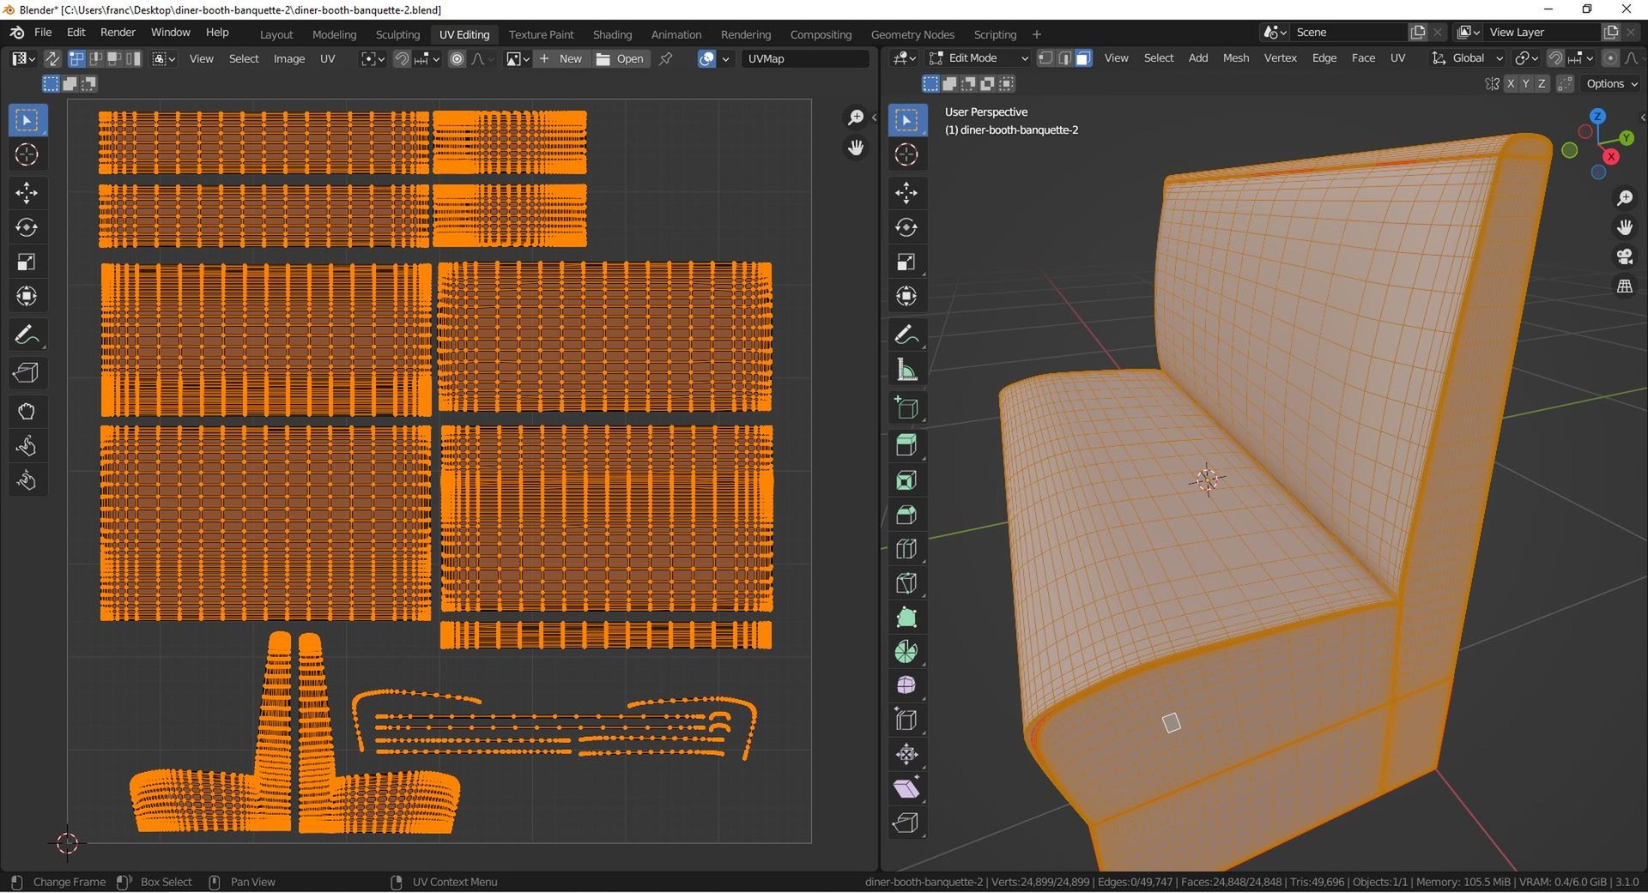Viewport: 1648px width, 893px height.
Task: Select the Inset Faces tool
Action: [906, 480]
